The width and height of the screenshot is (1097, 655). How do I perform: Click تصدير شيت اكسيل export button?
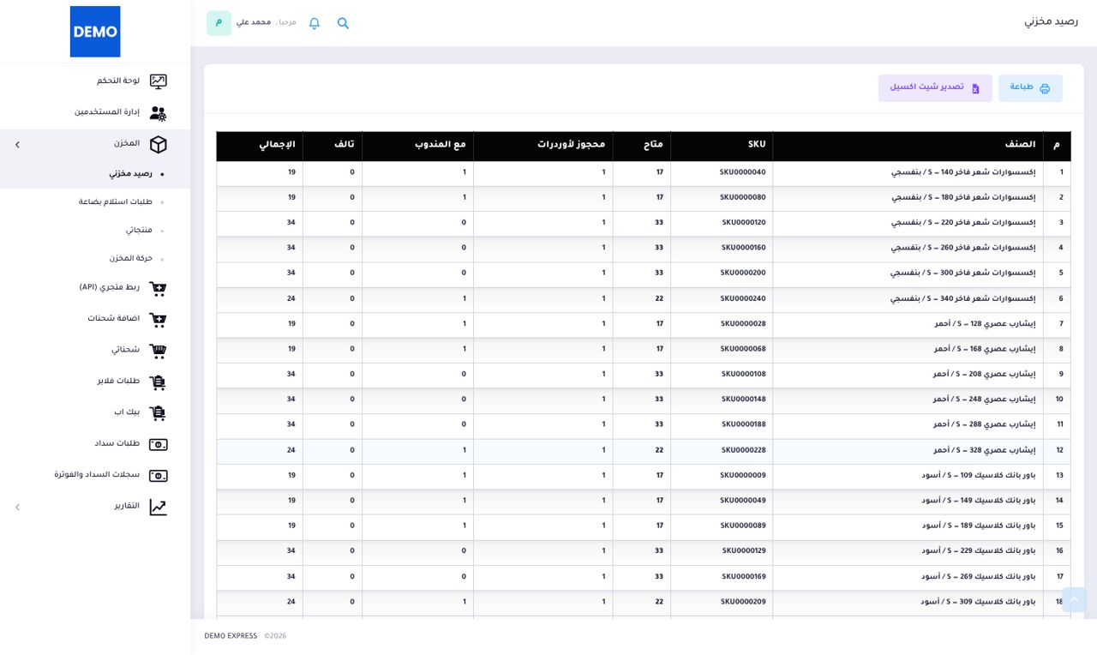pyautogui.click(x=935, y=88)
